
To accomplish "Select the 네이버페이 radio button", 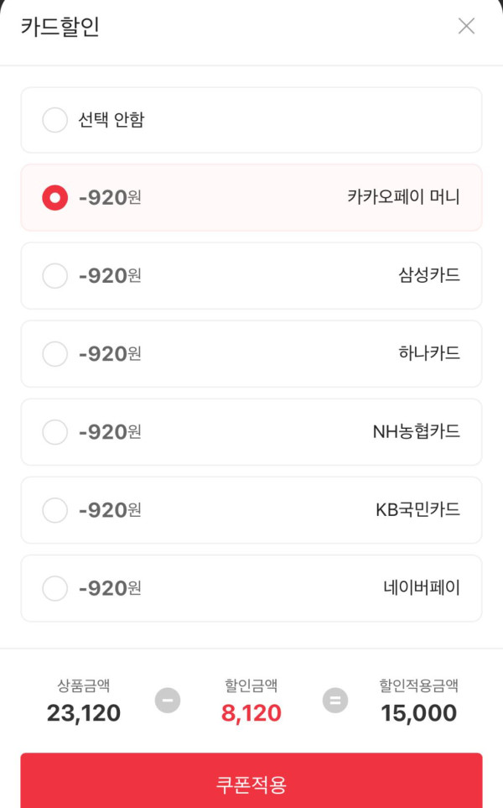I will pos(54,588).
